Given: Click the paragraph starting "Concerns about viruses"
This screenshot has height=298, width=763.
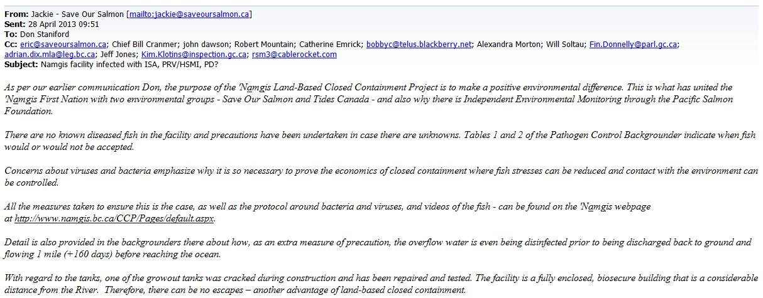Looking at the screenshot, I should point(377,175).
